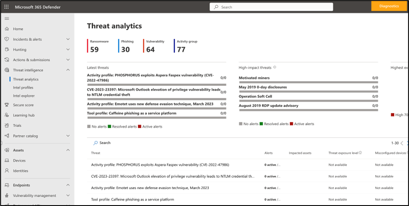
Task: Open Threat analytics in the sidebar
Action: pos(26,79)
